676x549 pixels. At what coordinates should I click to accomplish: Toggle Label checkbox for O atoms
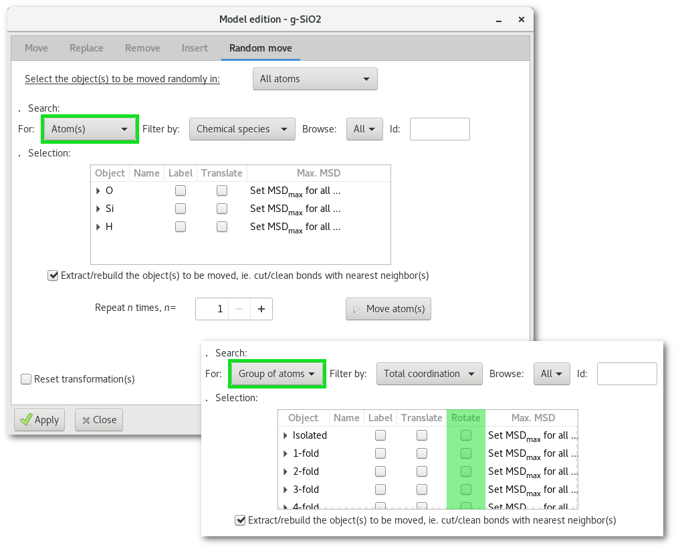181,191
